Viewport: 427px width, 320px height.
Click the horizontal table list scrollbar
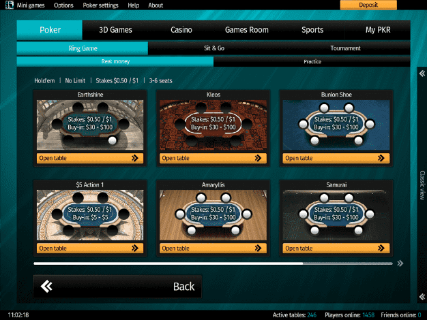[213, 263]
